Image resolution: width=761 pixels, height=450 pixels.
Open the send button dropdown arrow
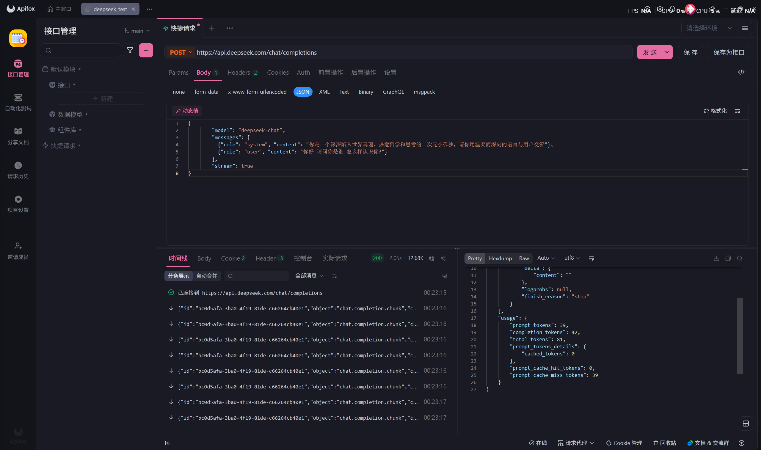(x=667, y=52)
